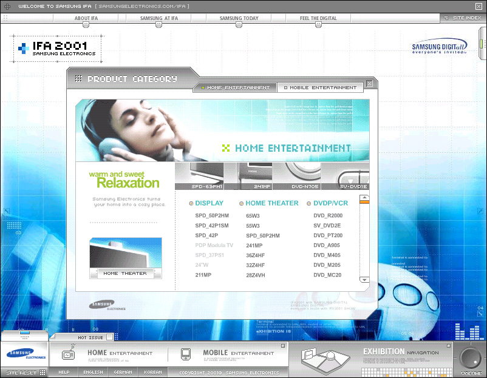This screenshot has height=378, width=487.
Task: Switch language to ENGLISH
Action: [x=93, y=372]
